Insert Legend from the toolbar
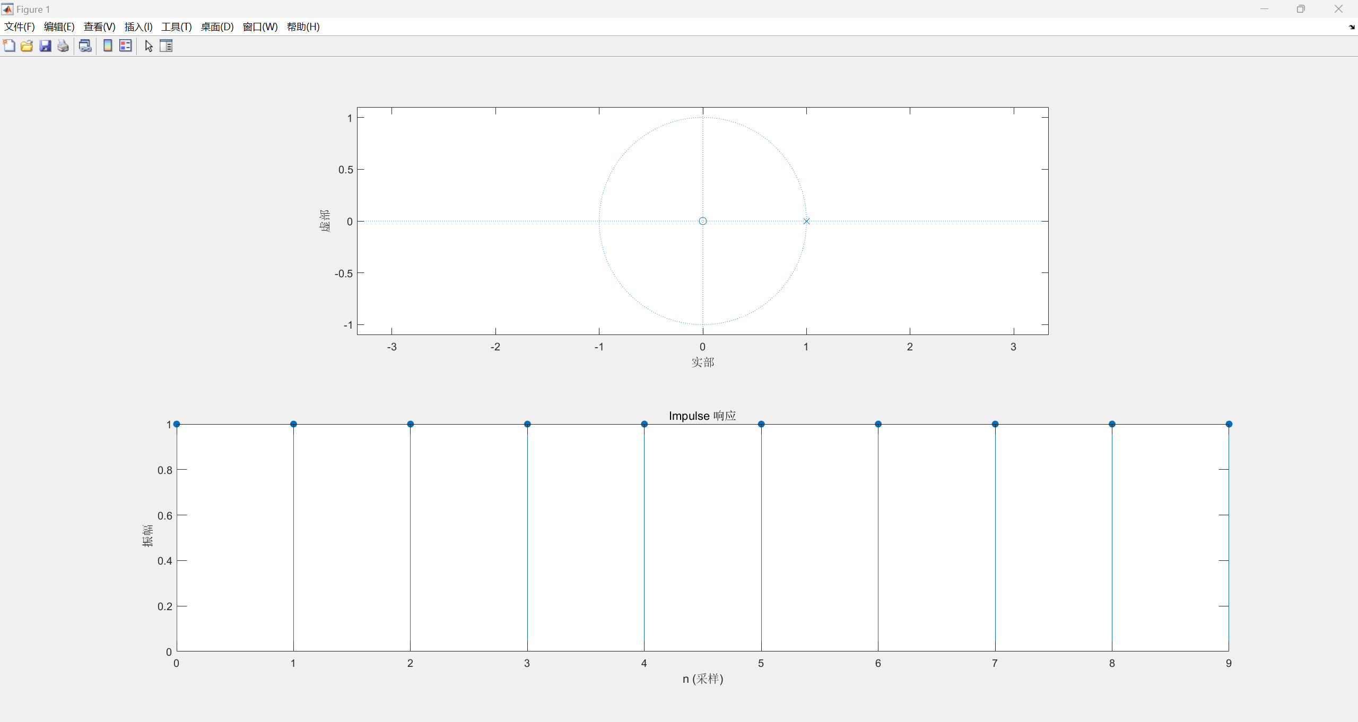 coord(126,46)
